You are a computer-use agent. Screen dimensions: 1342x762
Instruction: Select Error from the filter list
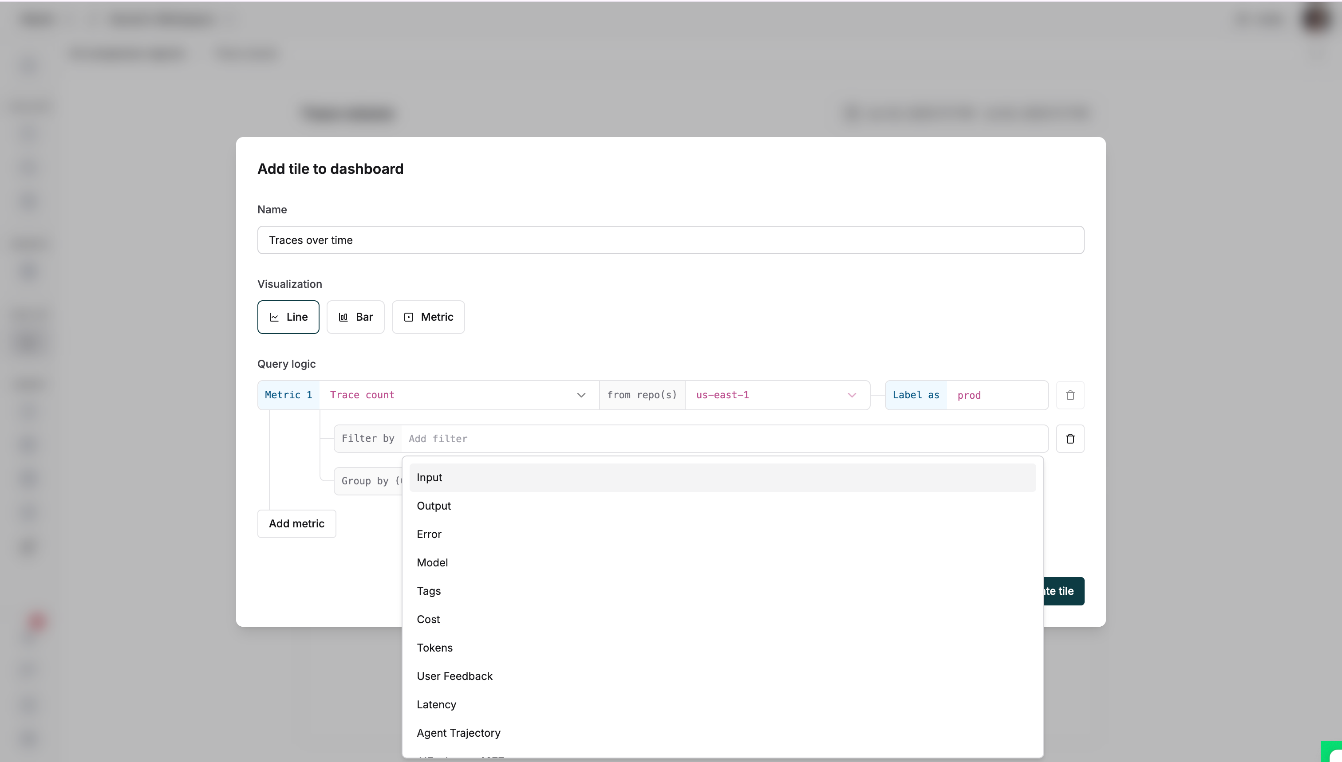(x=429, y=534)
